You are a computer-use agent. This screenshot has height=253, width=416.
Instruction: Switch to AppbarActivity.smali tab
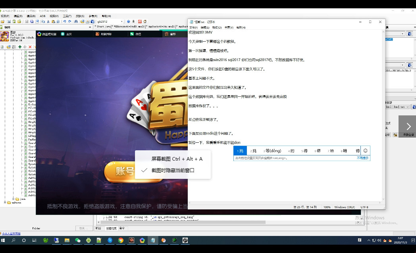click(161, 27)
